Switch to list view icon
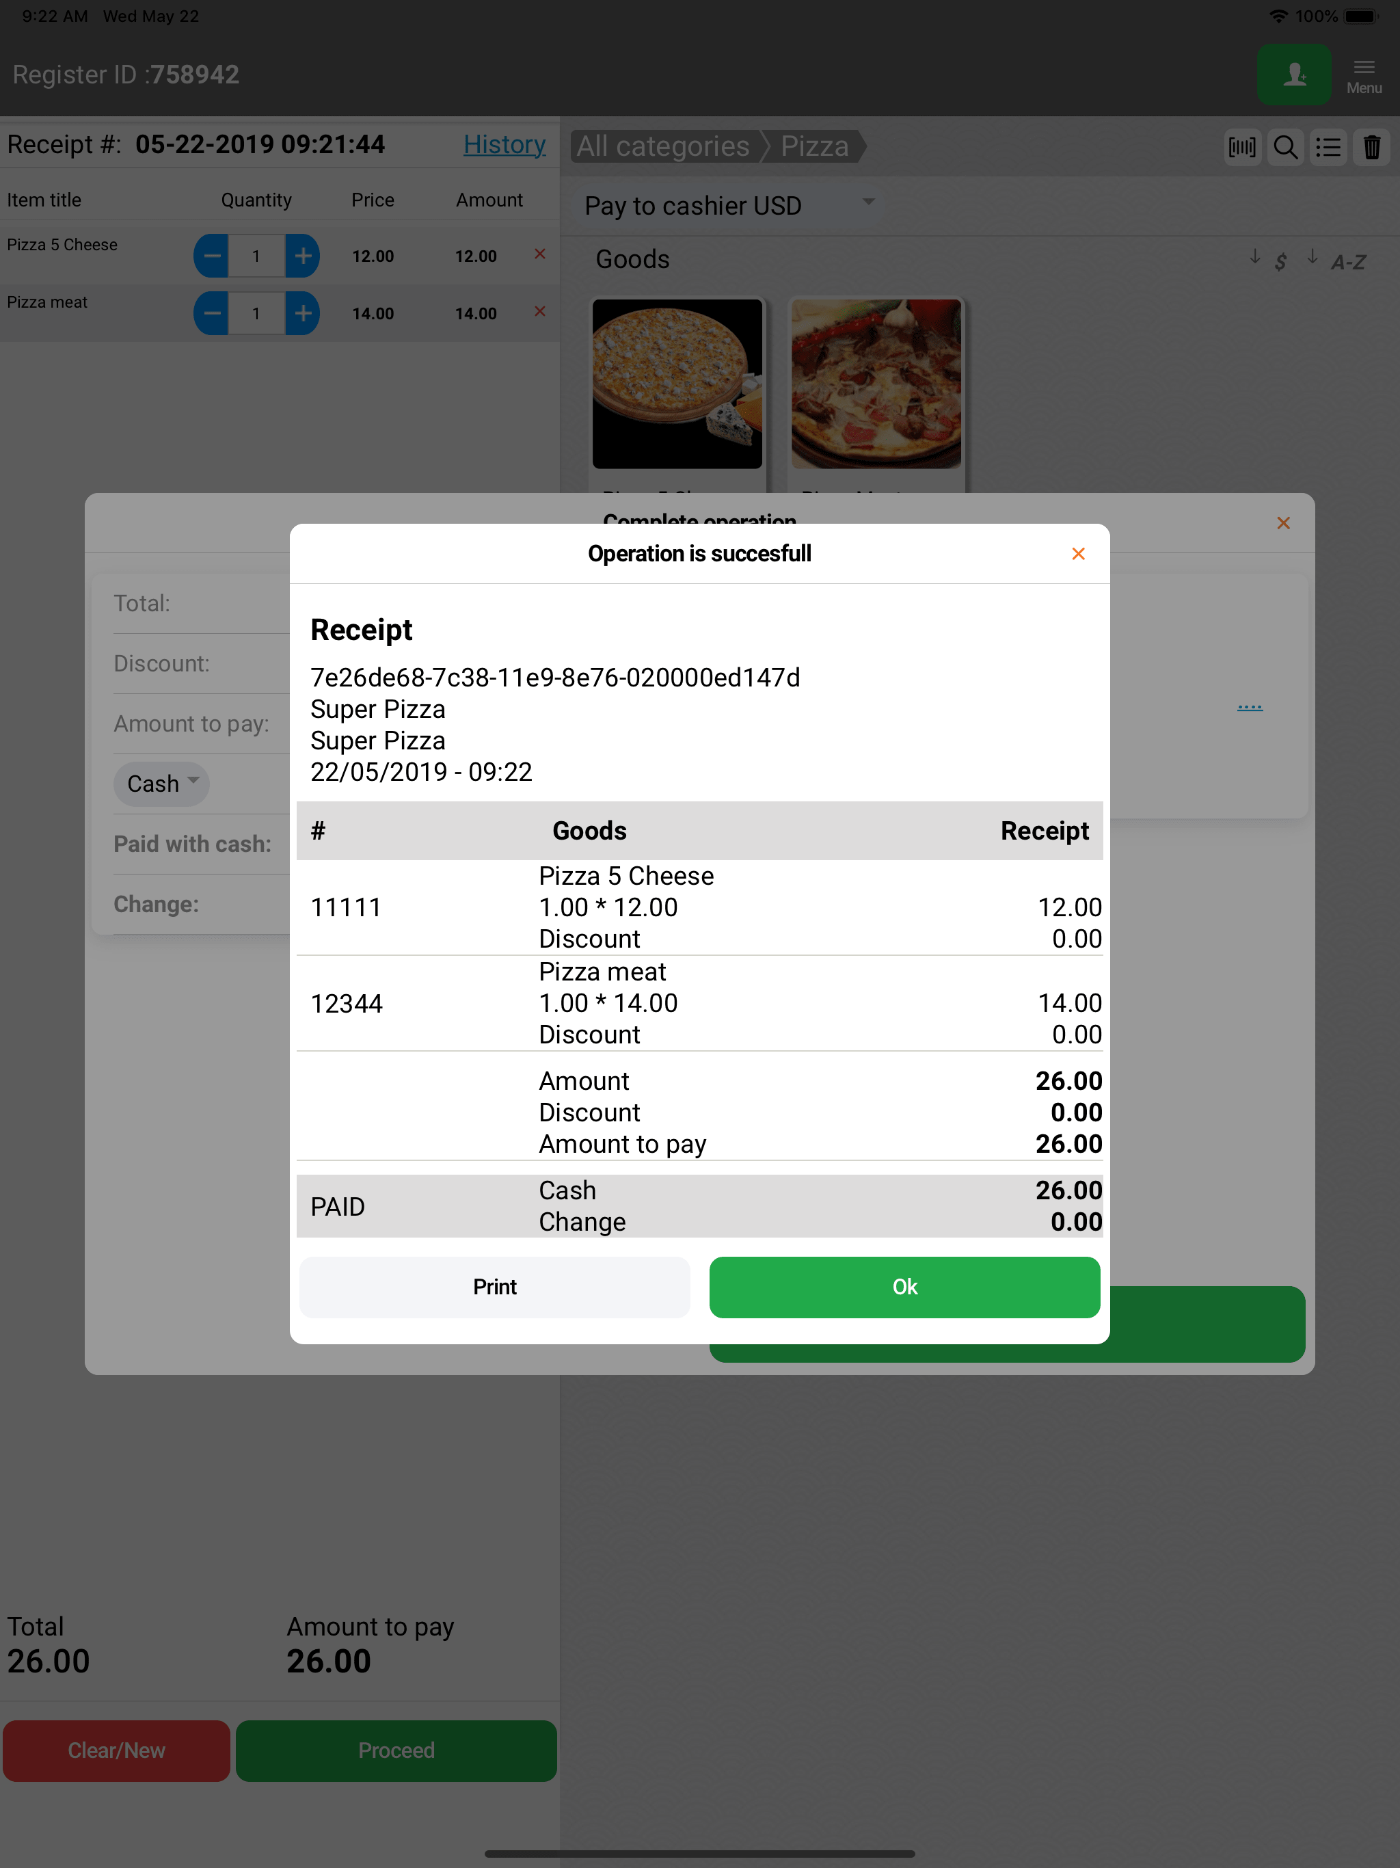This screenshot has height=1868, width=1400. click(1328, 148)
